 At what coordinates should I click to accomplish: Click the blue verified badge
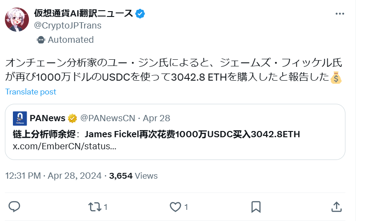coord(140,13)
